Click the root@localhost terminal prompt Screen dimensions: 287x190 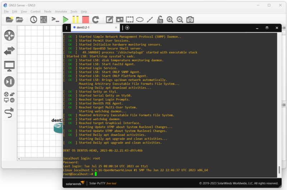tap(78, 174)
